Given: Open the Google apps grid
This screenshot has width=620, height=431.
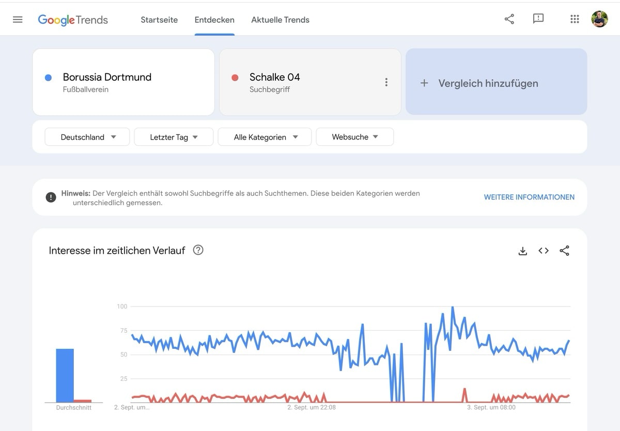Looking at the screenshot, I should 574,19.
